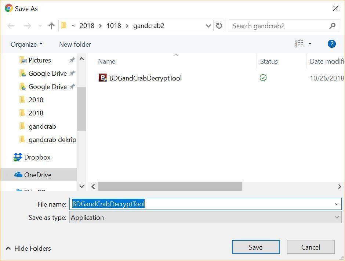This screenshot has height=261, width=345.
Task: Click the horizontal scrollbar thumb
Action: point(170,186)
